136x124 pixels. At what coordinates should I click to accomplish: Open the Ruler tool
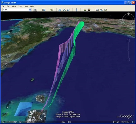click(x=76, y=10)
